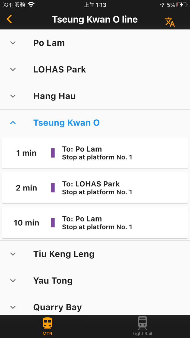The width and height of the screenshot is (190, 338).
Task: Tap the translation icon in the header
Action: tap(170, 22)
